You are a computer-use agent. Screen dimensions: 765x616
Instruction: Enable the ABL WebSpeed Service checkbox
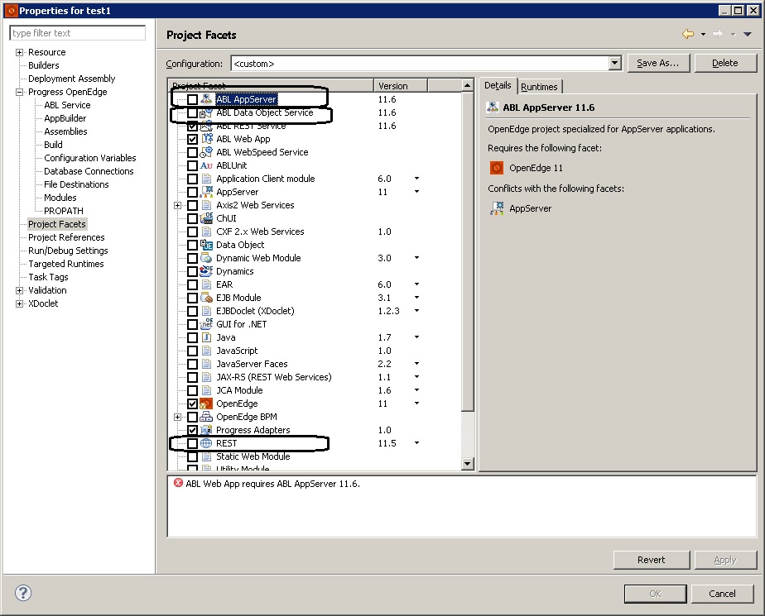tap(193, 152)
